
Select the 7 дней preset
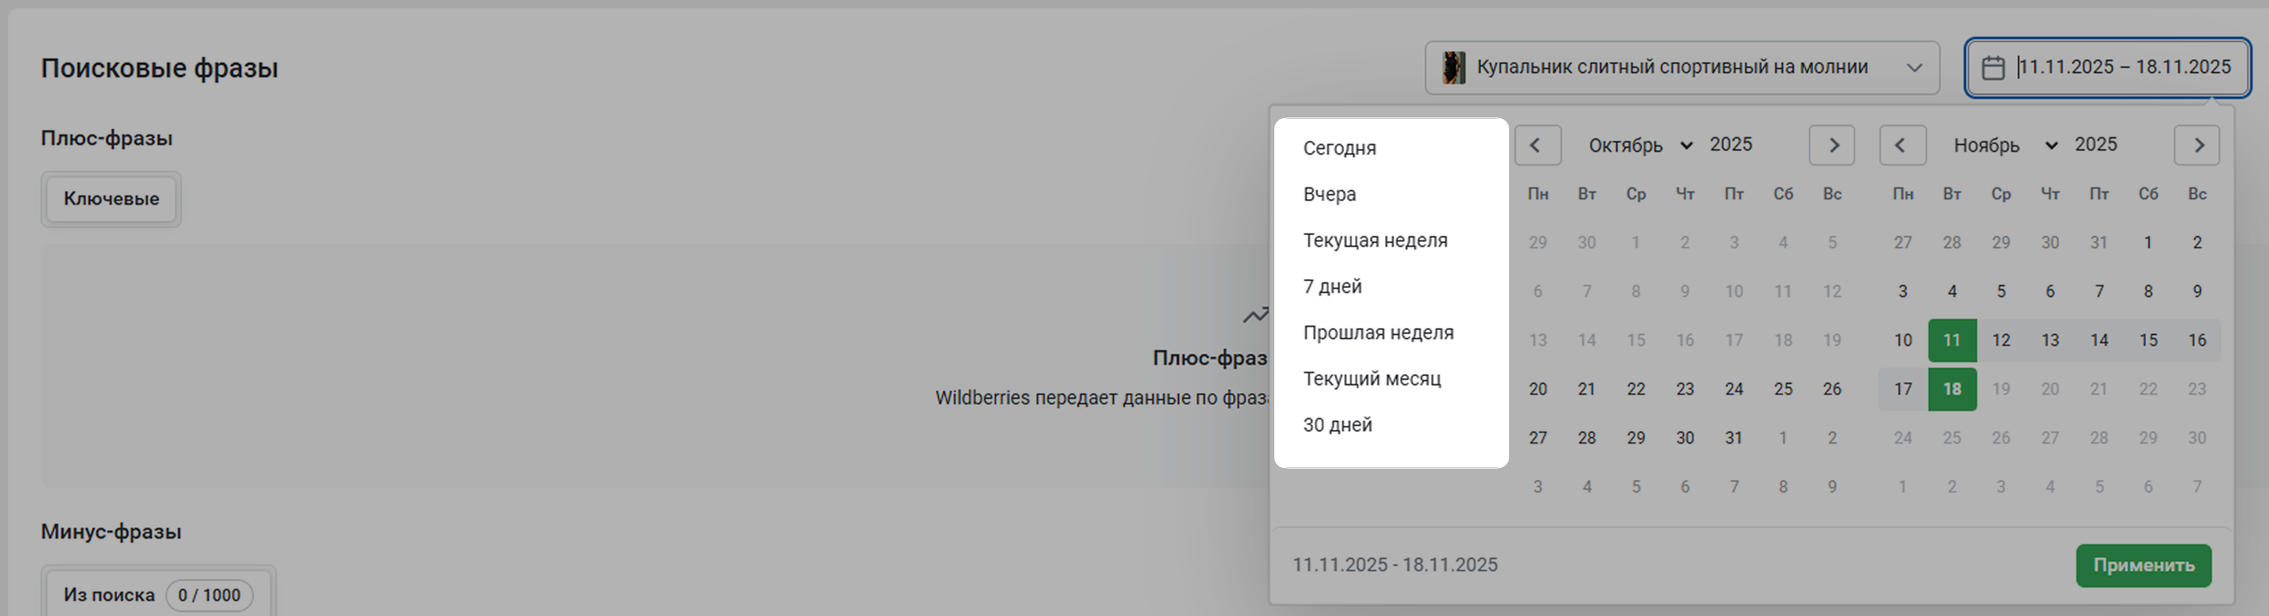pos(1332,286)
